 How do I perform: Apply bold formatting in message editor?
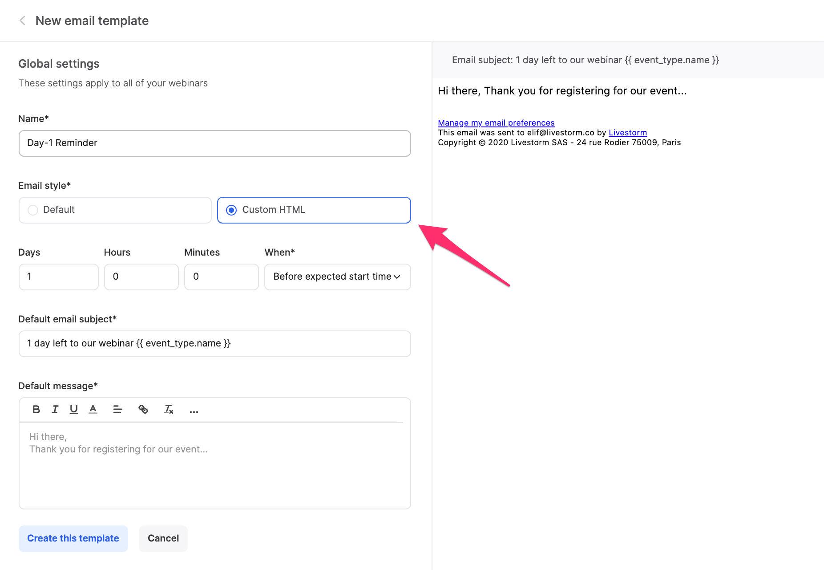point(36,409)
